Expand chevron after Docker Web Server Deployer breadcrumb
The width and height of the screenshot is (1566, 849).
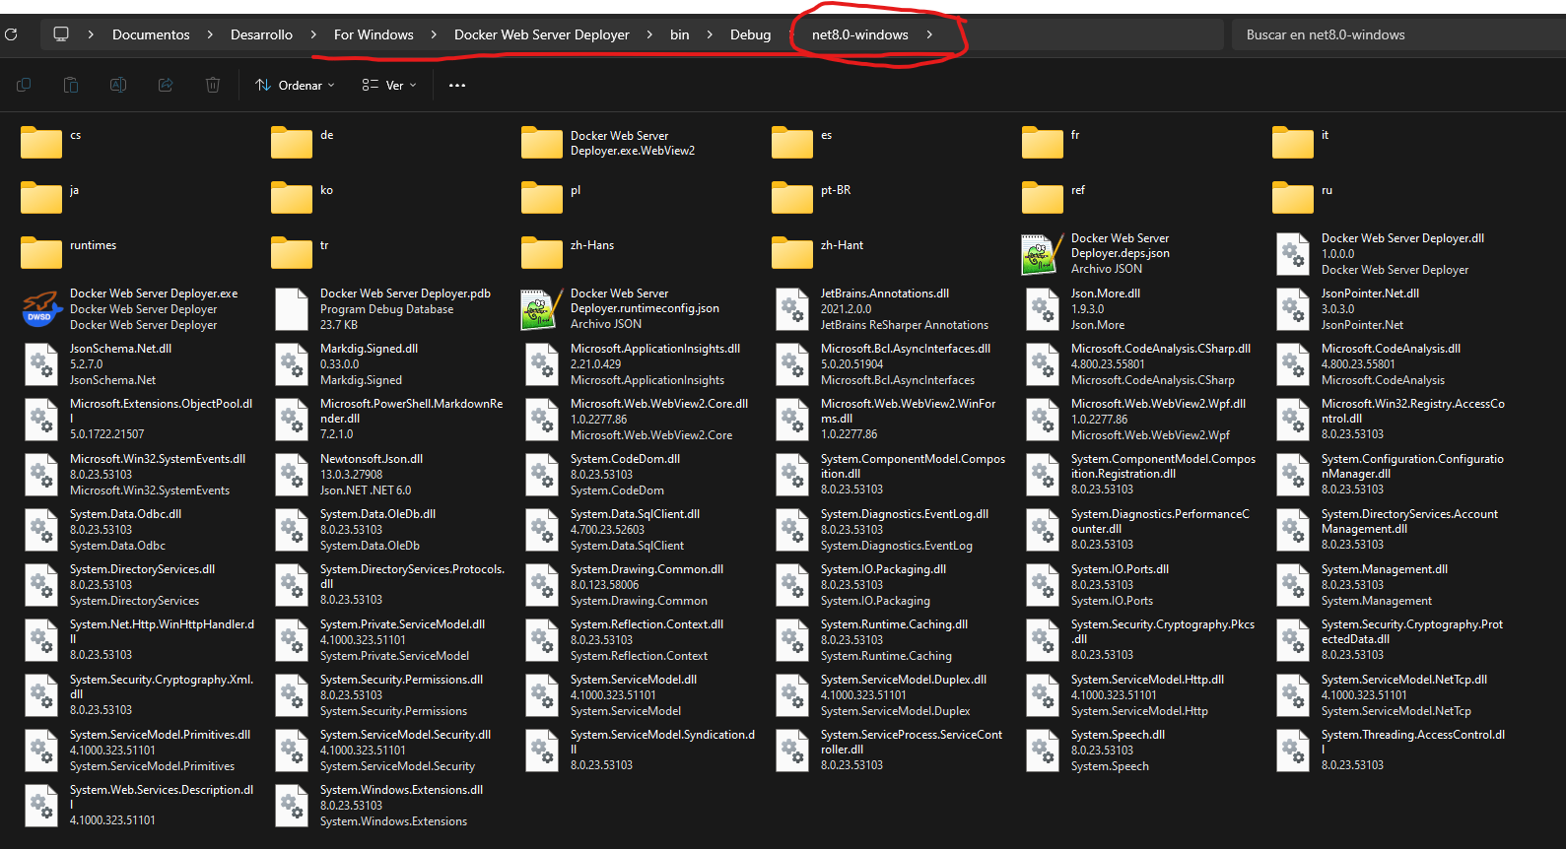click(x=649, y=34)
